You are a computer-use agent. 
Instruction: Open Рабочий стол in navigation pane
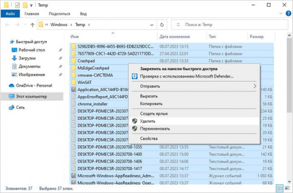pyautogui.click(x=32, y=50)
